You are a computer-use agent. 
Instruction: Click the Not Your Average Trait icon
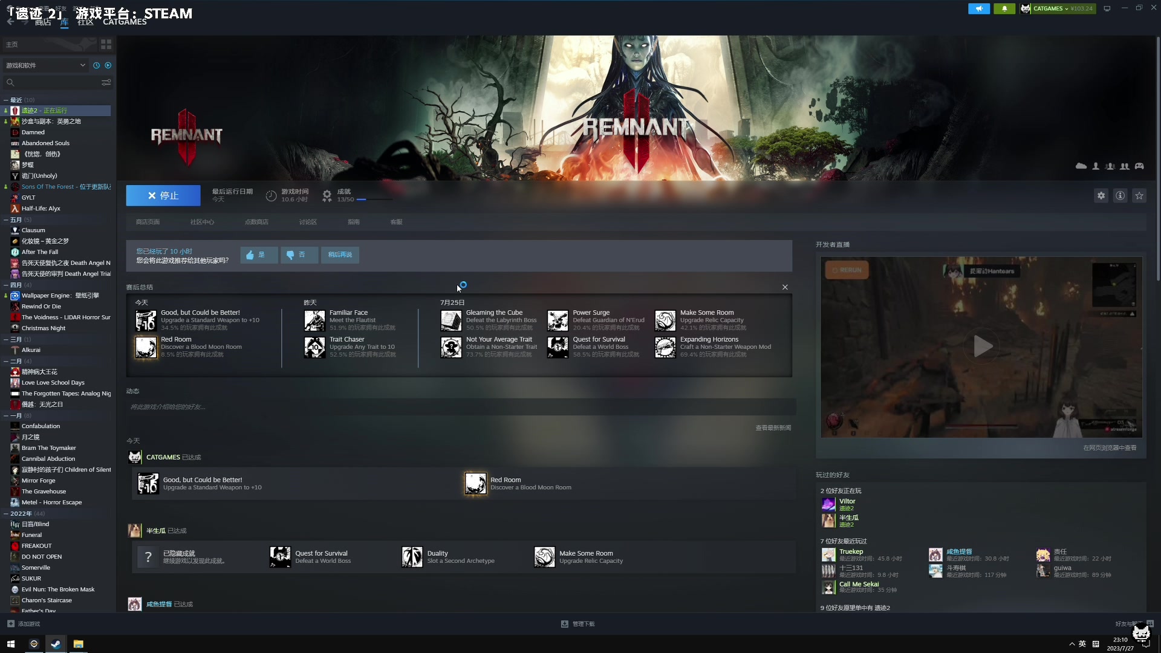(451, 347)
